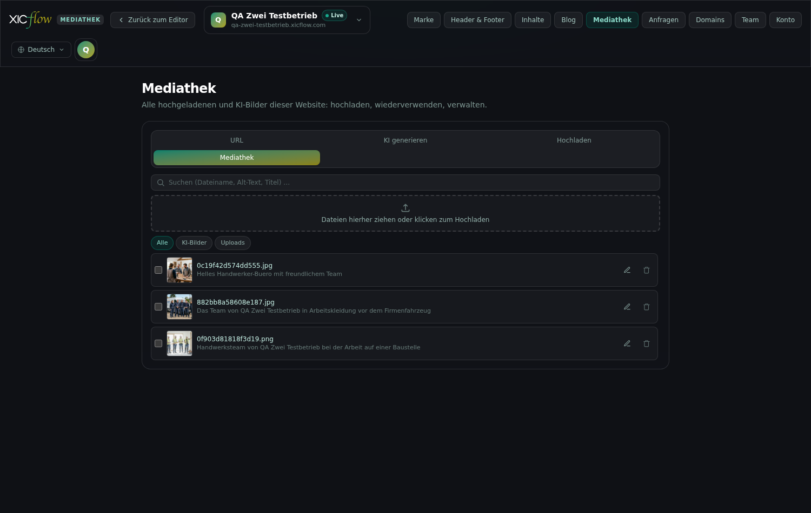The height and width of the screenshot is (513, 811).
Task: Select the highlighted Mediathek source tab
Action: point(237,158)
